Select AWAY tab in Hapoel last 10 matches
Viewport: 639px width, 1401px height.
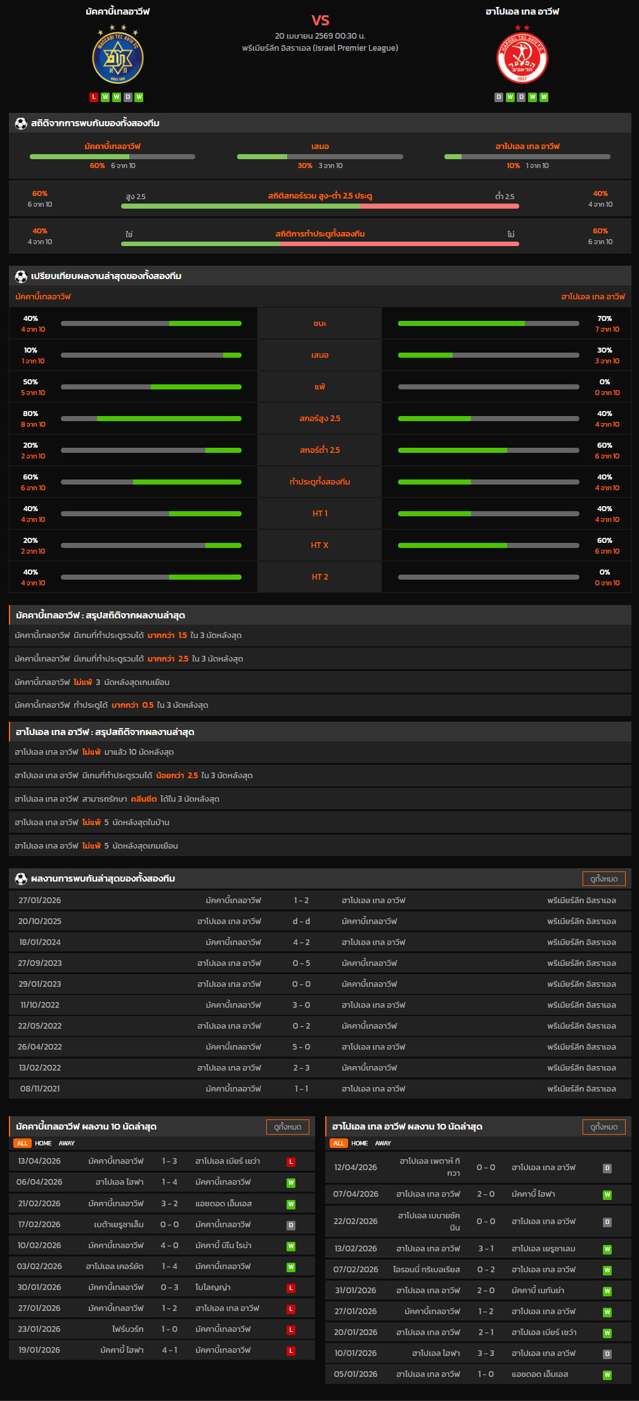click(x=383, y=1143)
